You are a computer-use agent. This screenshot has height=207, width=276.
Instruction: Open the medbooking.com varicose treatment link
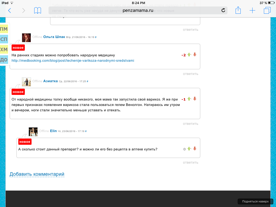73,61
